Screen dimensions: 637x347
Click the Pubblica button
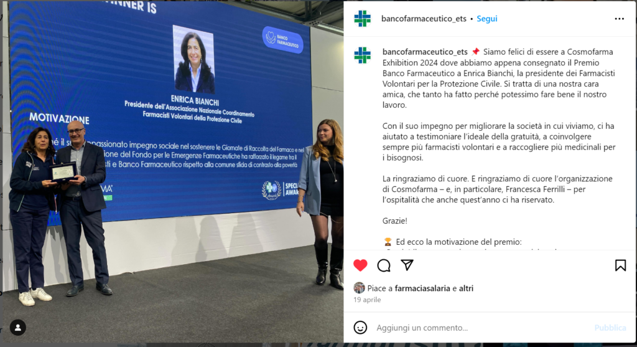pyautogui.click(x=610, y=328)
